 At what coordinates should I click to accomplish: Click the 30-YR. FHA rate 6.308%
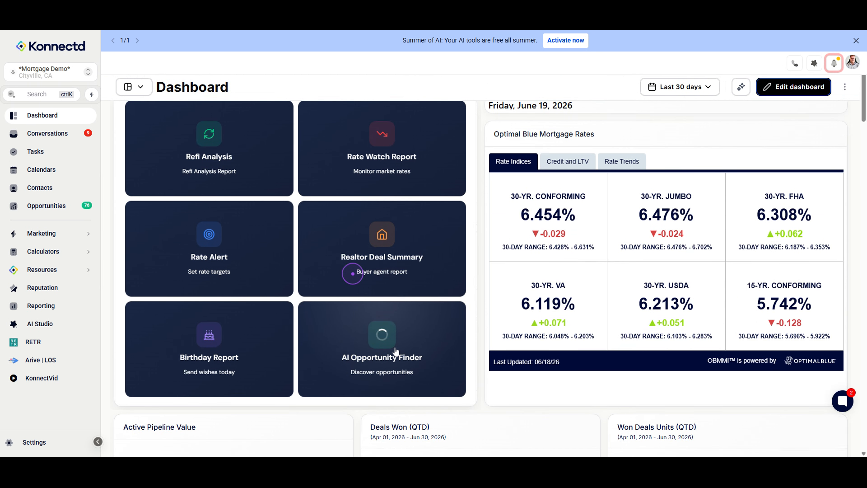coord(784,215)
